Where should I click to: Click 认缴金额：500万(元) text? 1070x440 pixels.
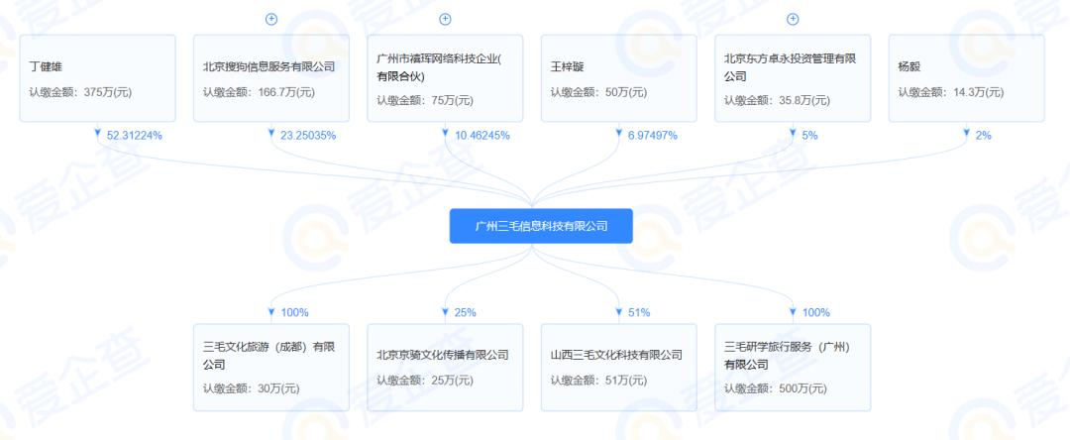click(775, 388)
